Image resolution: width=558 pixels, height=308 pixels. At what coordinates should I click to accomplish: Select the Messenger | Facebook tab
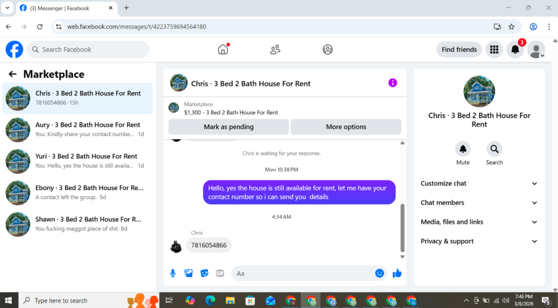[x=67, y=8]
